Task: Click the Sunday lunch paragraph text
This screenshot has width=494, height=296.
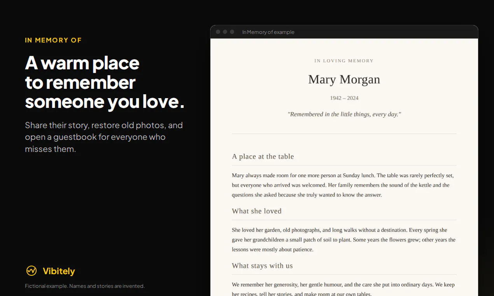Action: (344, 185)
